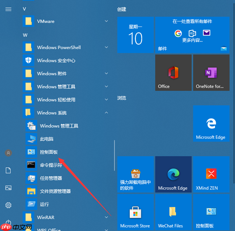Expand Windows PowerShell chevron
The width and height of the screenshot is (235, 231).
(107, 47)
